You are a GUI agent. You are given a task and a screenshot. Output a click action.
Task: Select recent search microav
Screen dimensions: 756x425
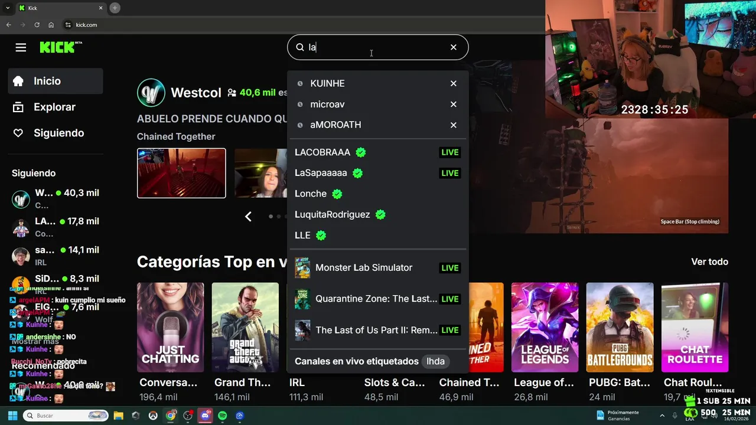[x=327, y=104]
